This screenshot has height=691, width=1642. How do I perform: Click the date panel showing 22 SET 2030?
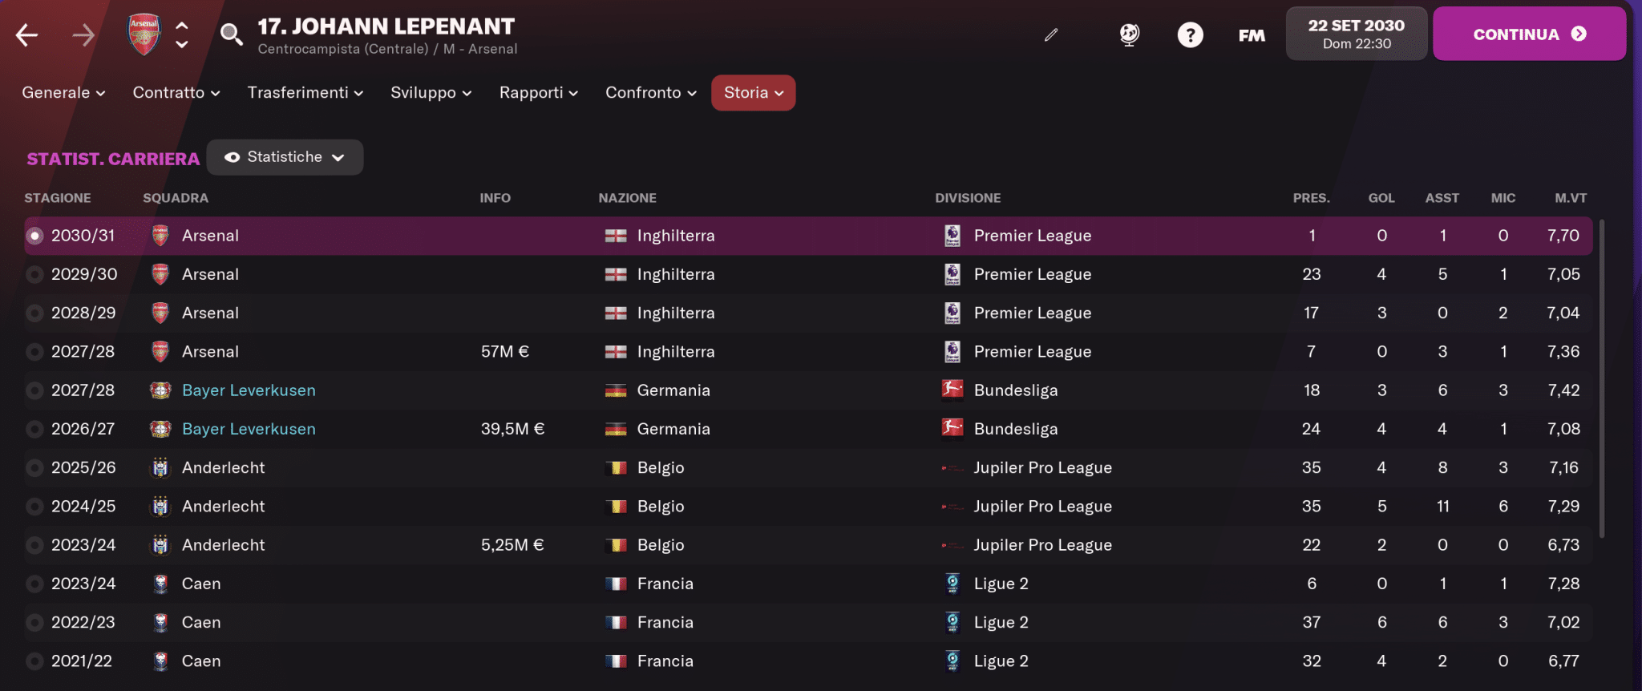[1355, 33]
